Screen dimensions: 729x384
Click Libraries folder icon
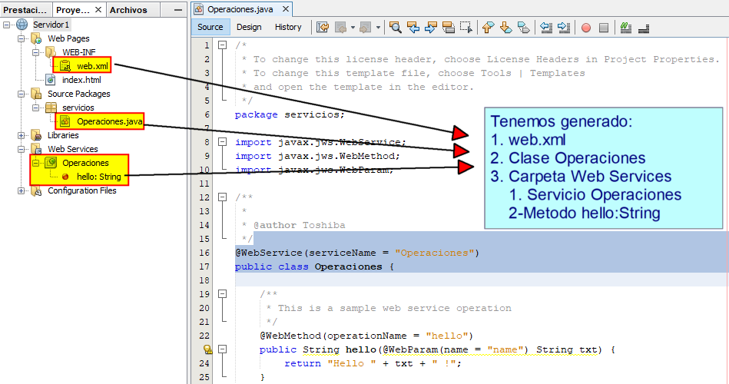pos(36,135)
